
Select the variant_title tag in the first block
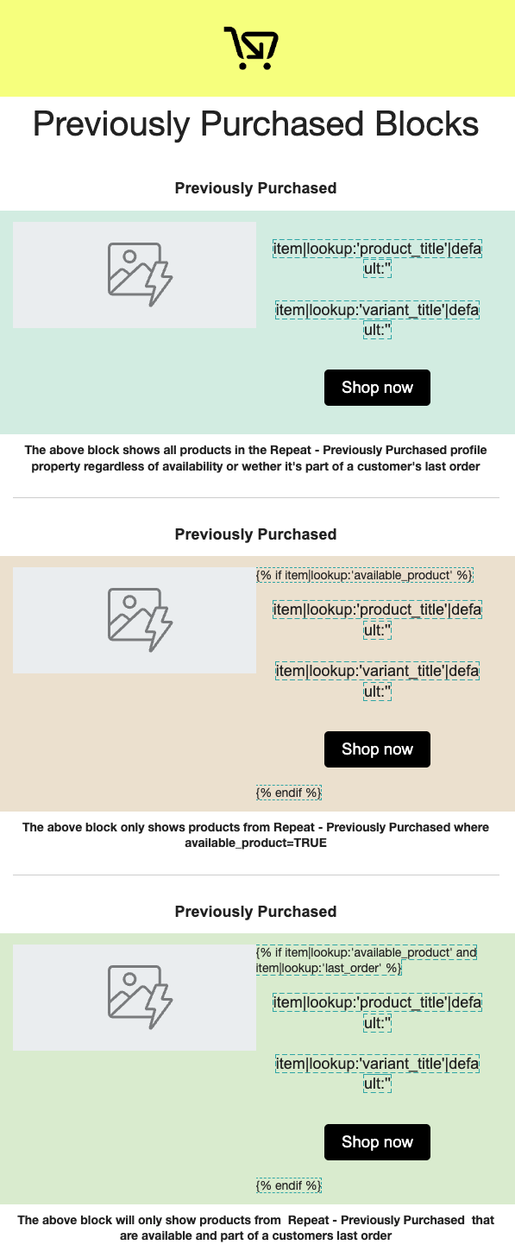point(377,319)
